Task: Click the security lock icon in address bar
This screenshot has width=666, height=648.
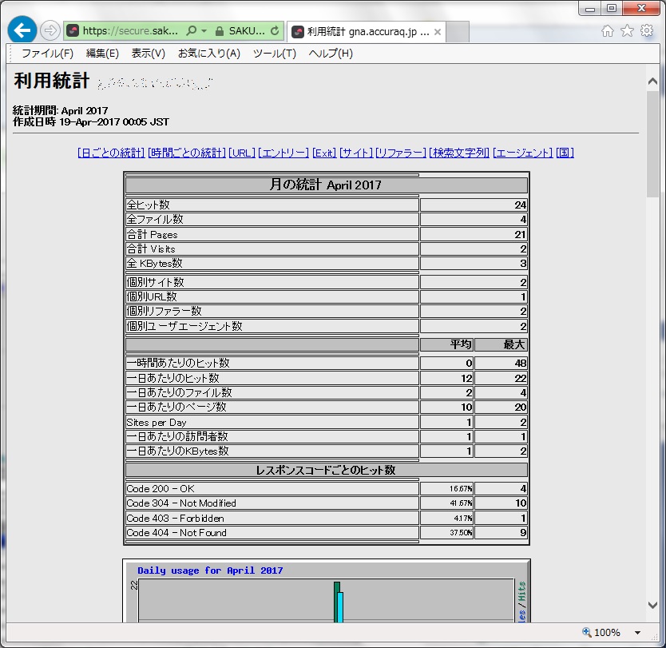Action: (x=218, y=31)
